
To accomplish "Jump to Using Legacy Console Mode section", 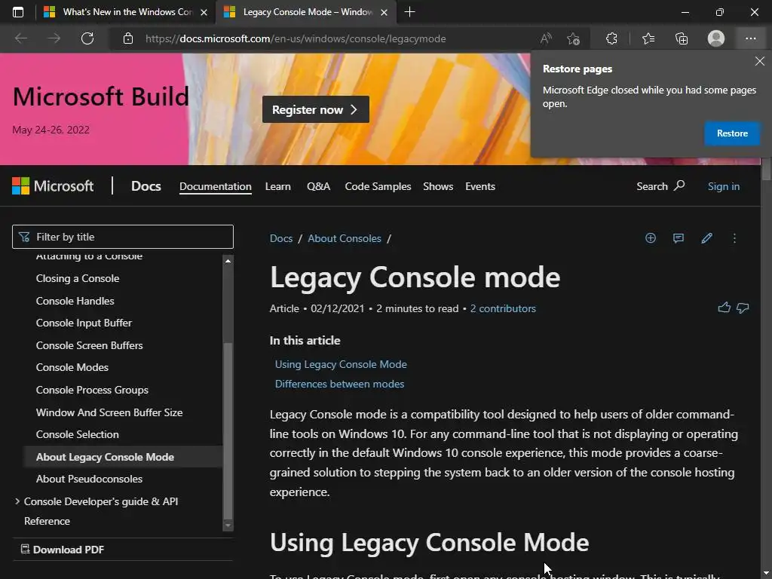I will click(341, 364).
